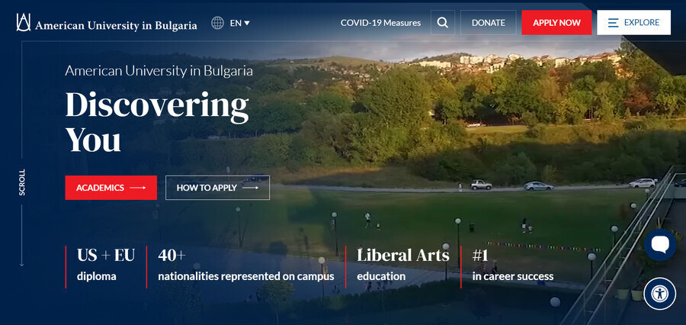The height and width of the screenshot is (325, 686).
Task: Click the subtitle above Discovering You
Action: click(x=159, y=71)
